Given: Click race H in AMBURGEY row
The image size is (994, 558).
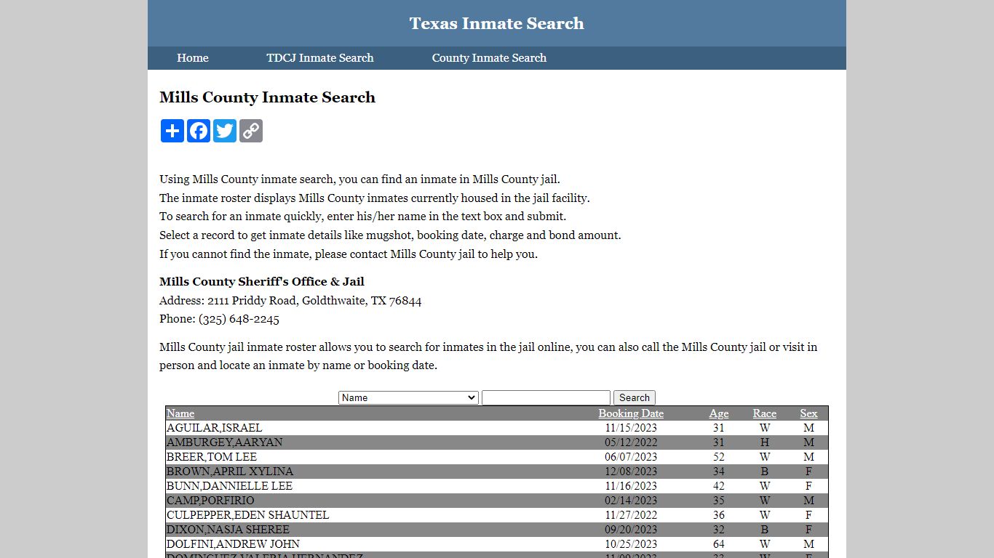Looking at the screenshot, I should pyautogui.click(x=765, y=442).
